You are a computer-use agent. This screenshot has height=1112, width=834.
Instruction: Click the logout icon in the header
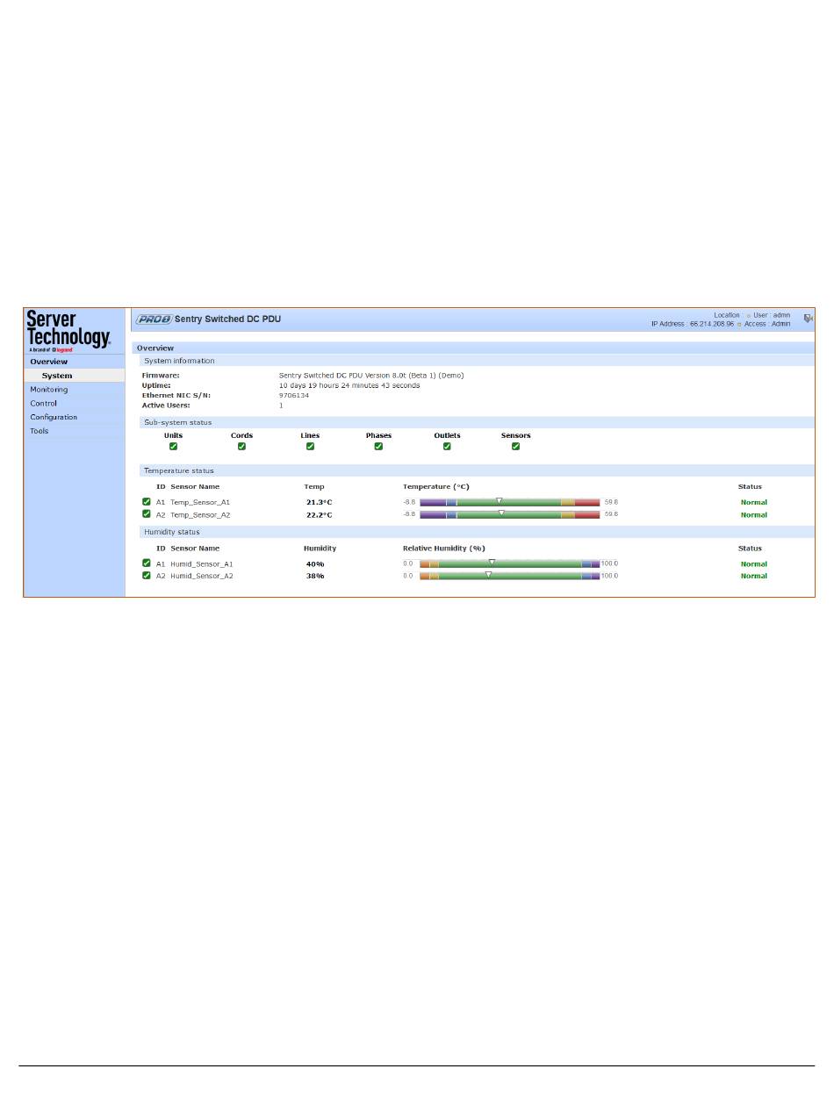tap(808, 319)
